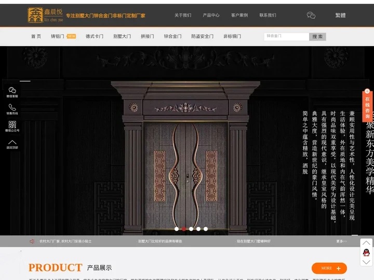Click the PRODUCT 产品展示 heading
The image size is (374, 280).
coord(70,268)
